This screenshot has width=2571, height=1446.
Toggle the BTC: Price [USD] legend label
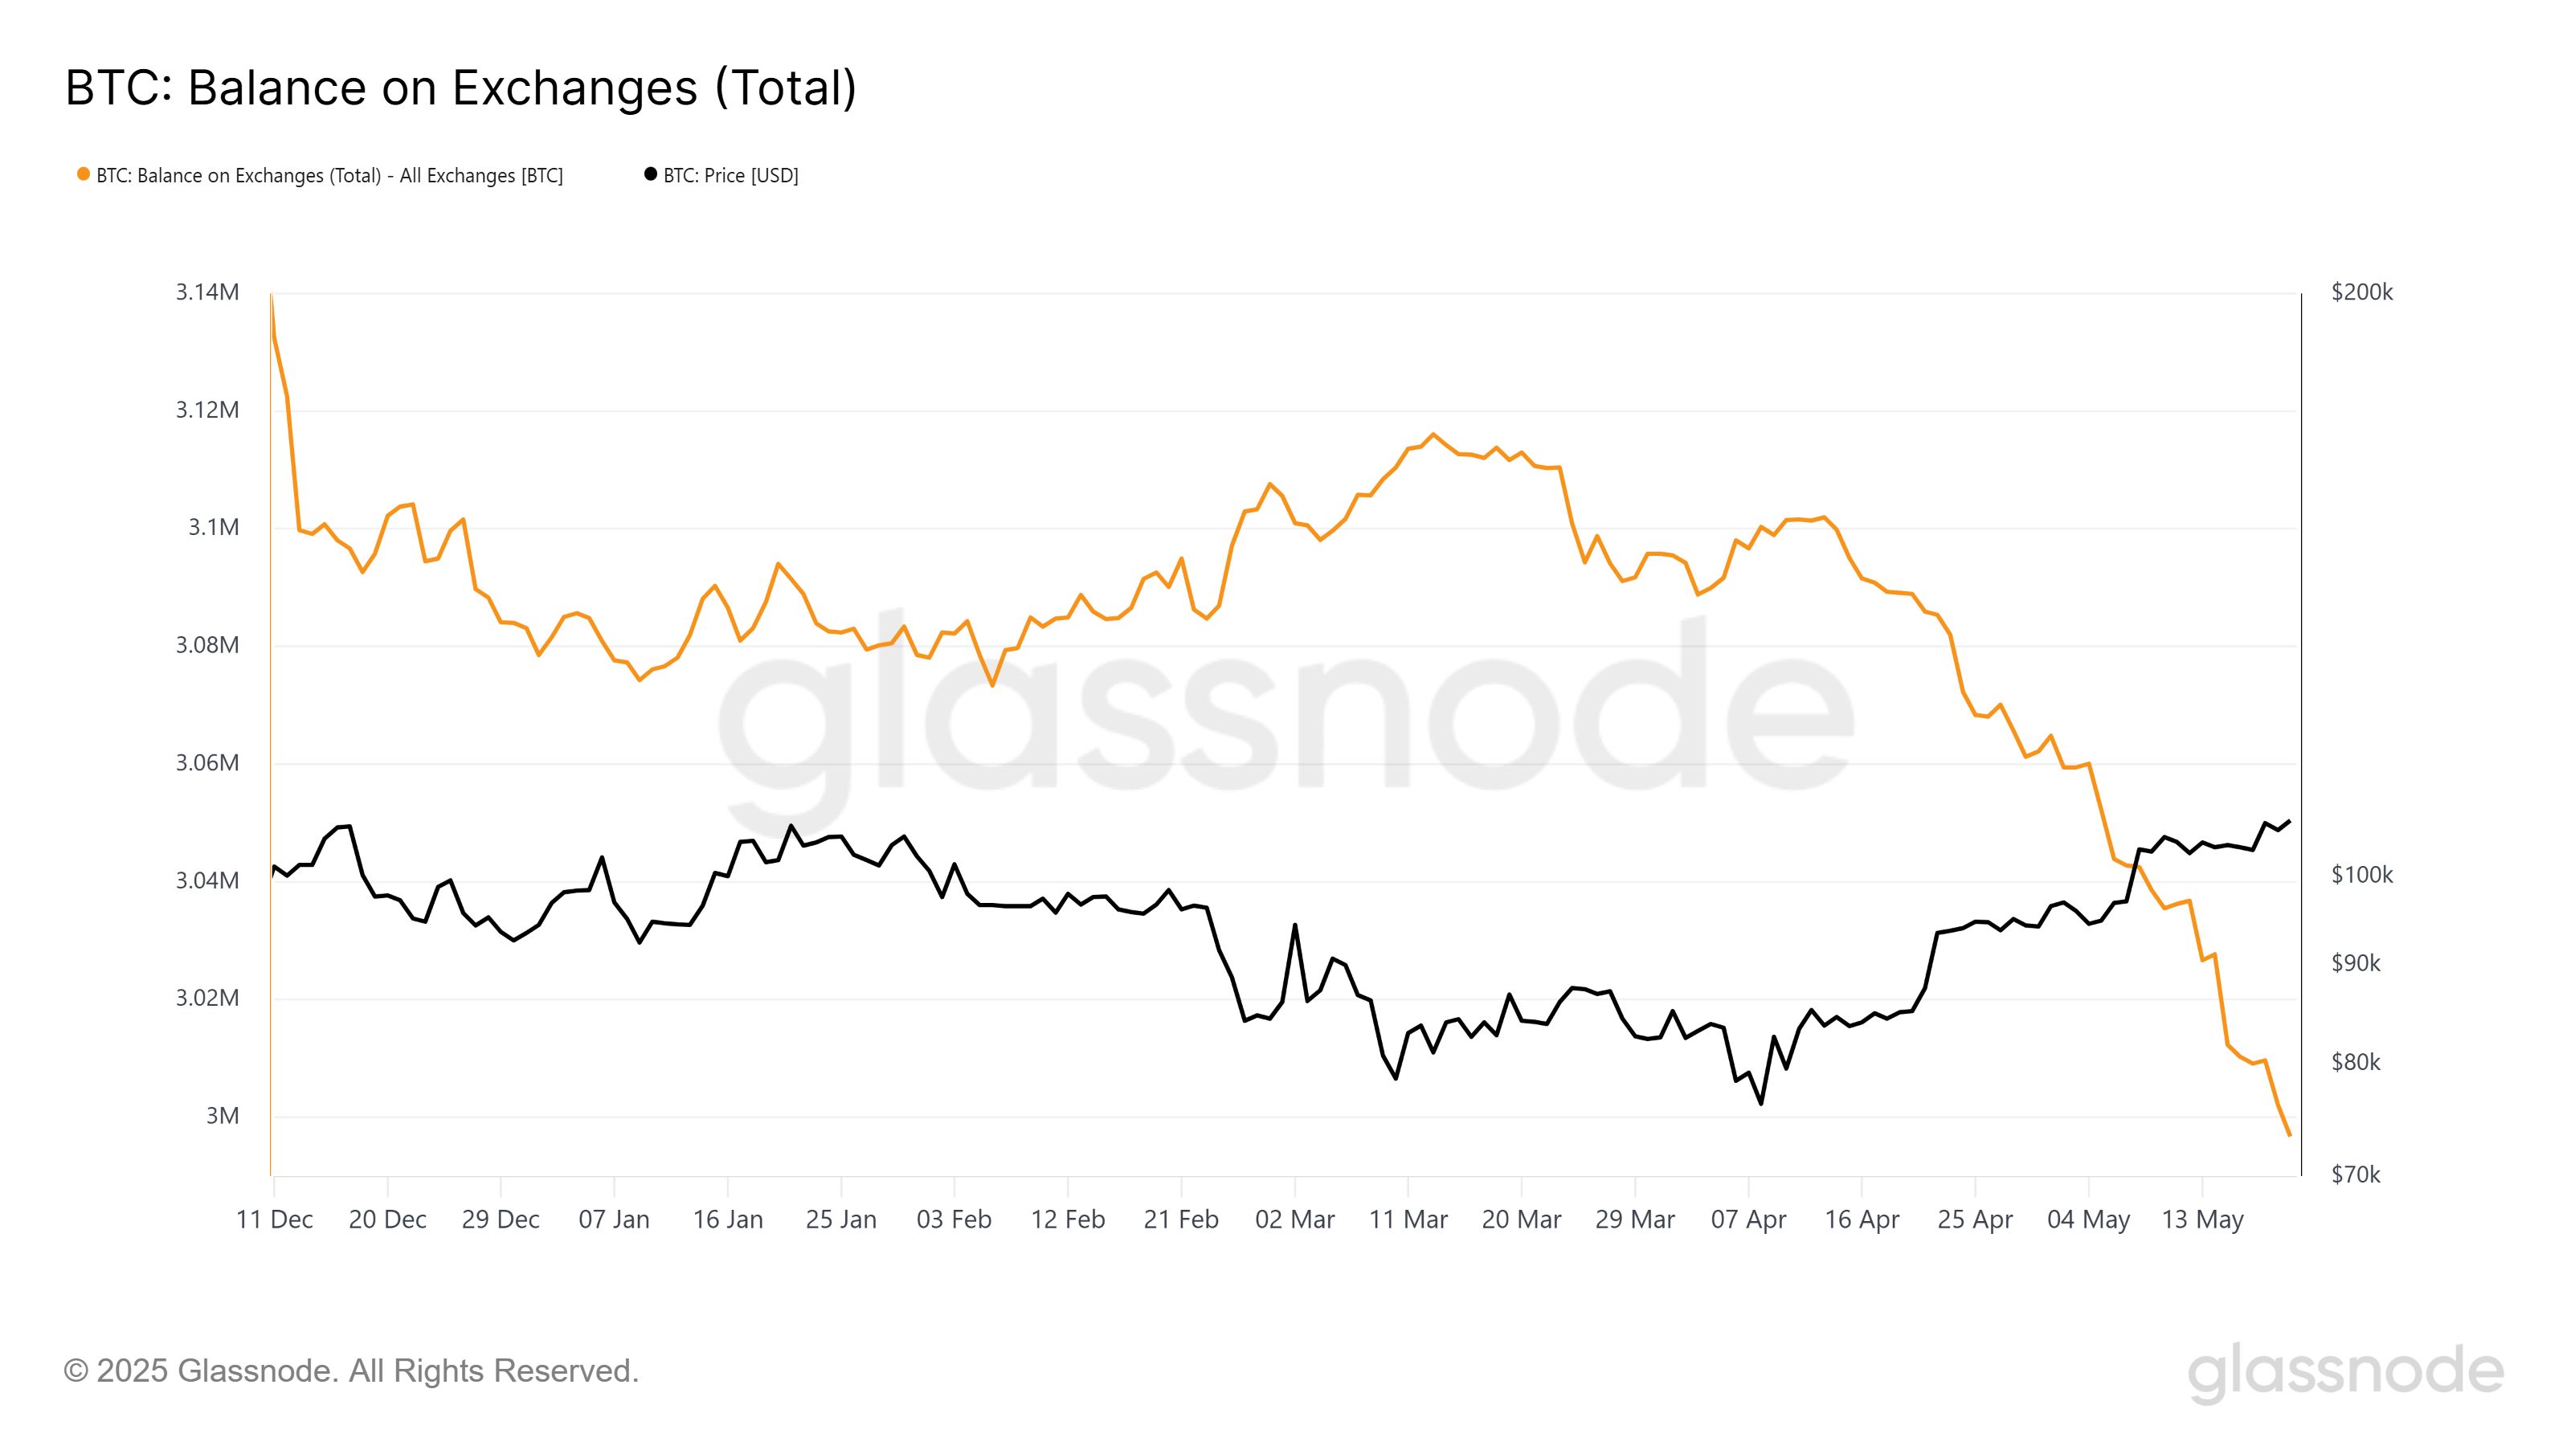point(730,176)
